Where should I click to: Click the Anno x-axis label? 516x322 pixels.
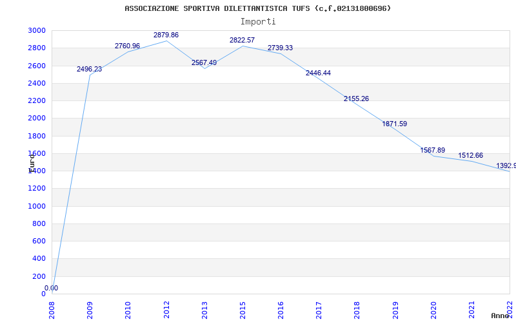coord(501,316)
